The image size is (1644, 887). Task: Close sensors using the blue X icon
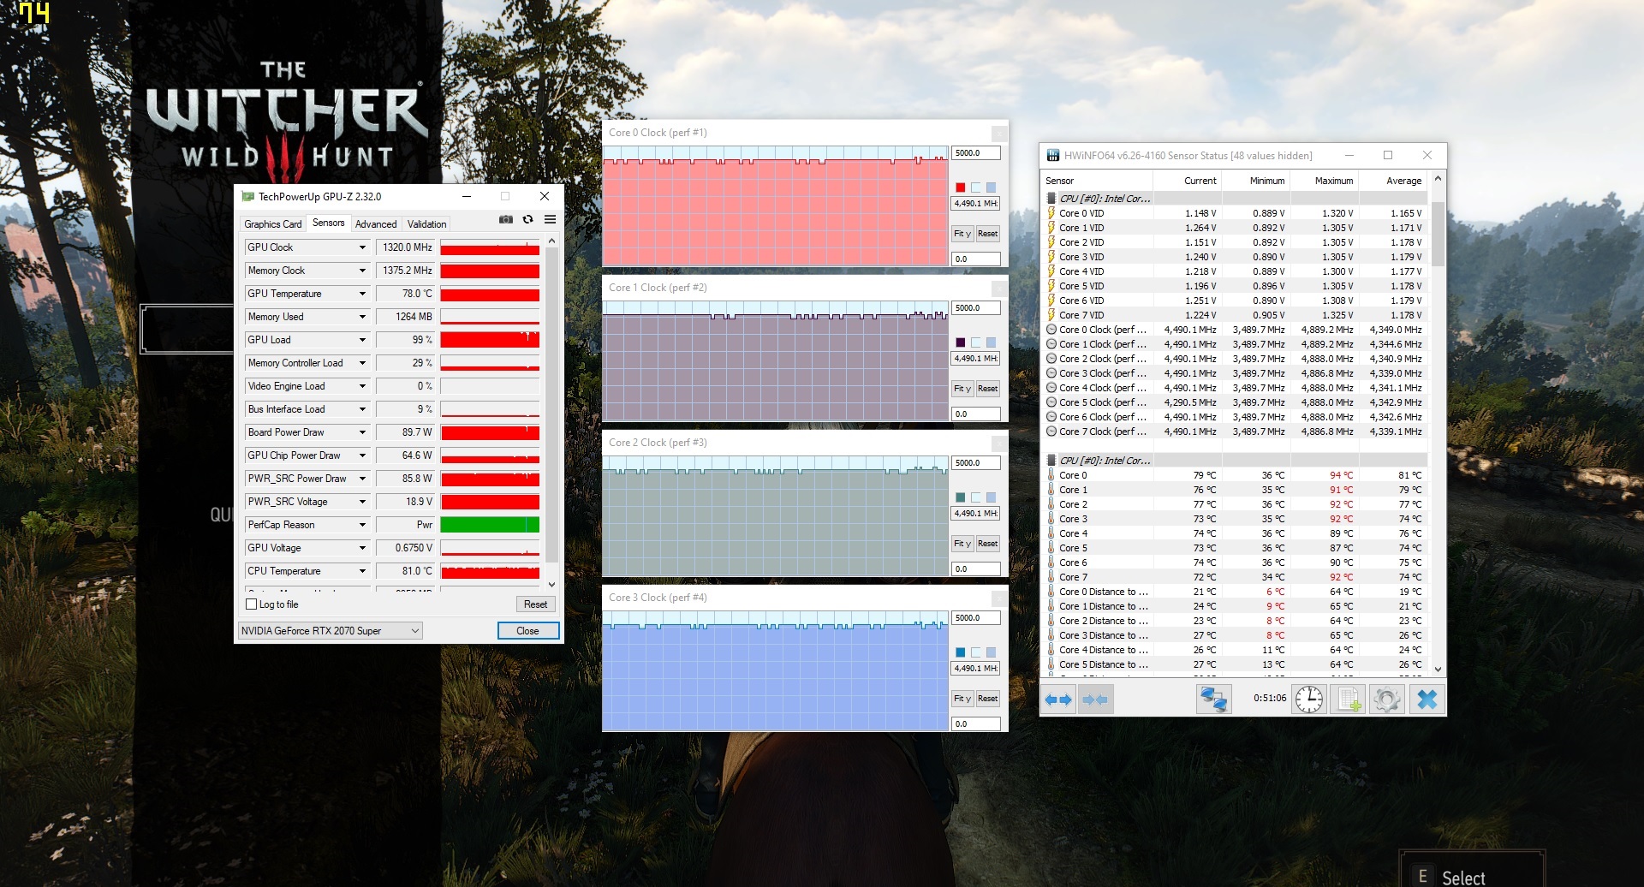pyautogui.click(x=1427, y=699)
